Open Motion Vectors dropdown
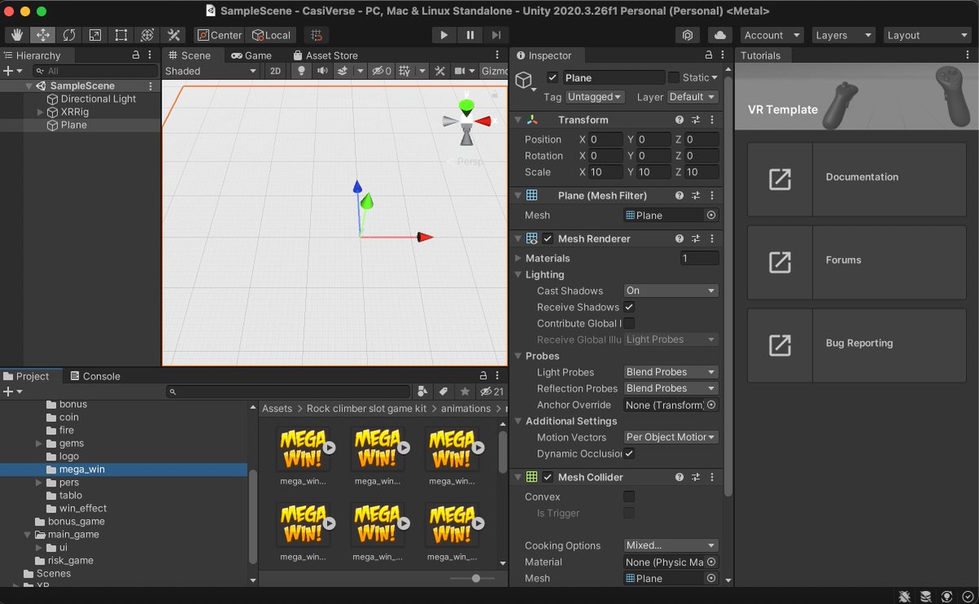Image resolution: width=979 pixels, height=604 pixels. [671, 437]
